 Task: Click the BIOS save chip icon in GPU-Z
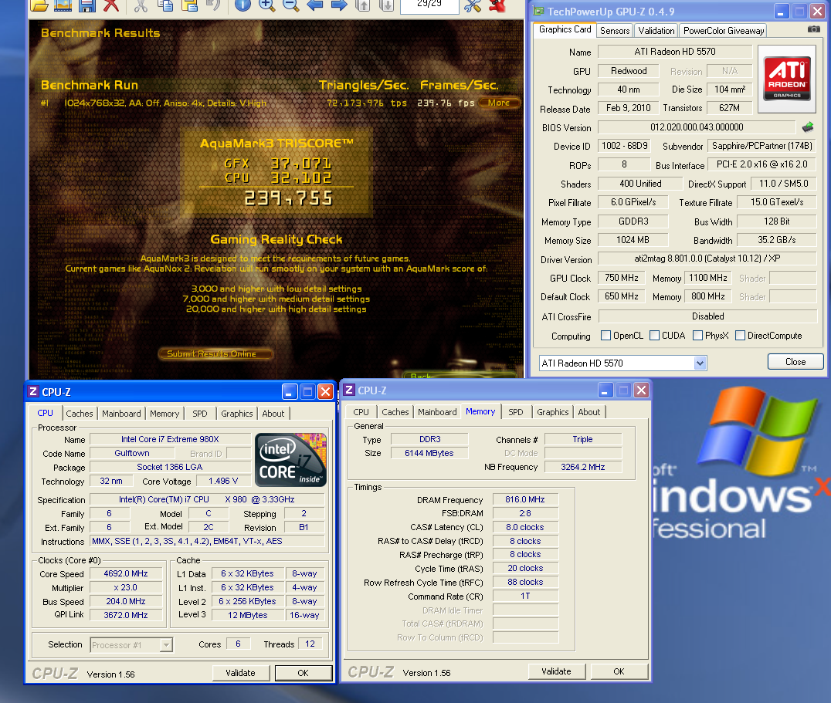coord(808,127)
